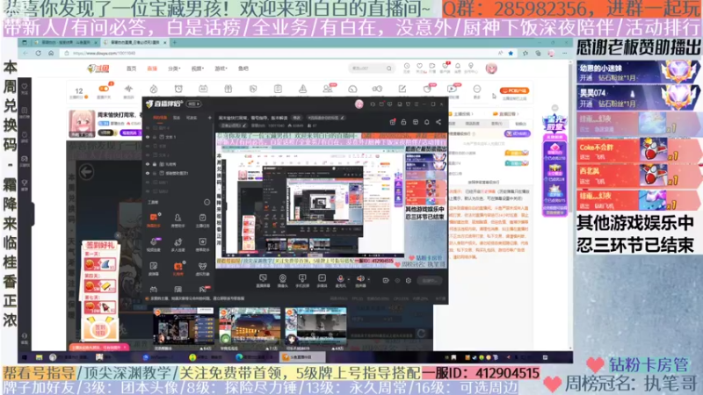Viewport: 703px width, 395px height.
Task: Click the round back arrow over the video player
Action: 86,171
